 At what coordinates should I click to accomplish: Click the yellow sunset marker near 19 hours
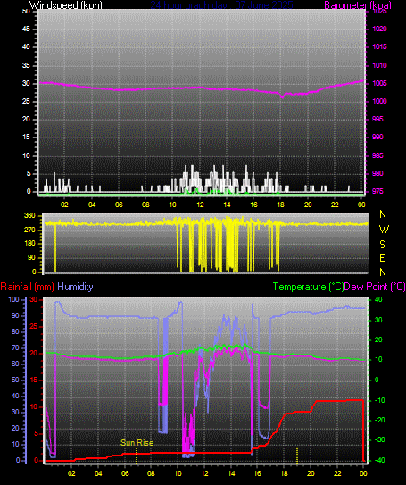click(297, 455)
